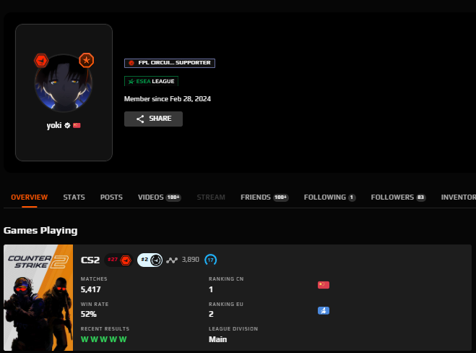Click the league division value Main
The image size is (476, 353).
[x=217, y=339]
